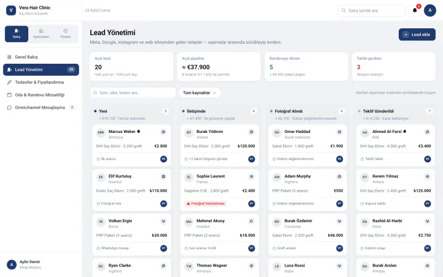443x277 pixels.
Task: Click the Fotoğraf Alındı column header
Action: click(x=307, y=114)
